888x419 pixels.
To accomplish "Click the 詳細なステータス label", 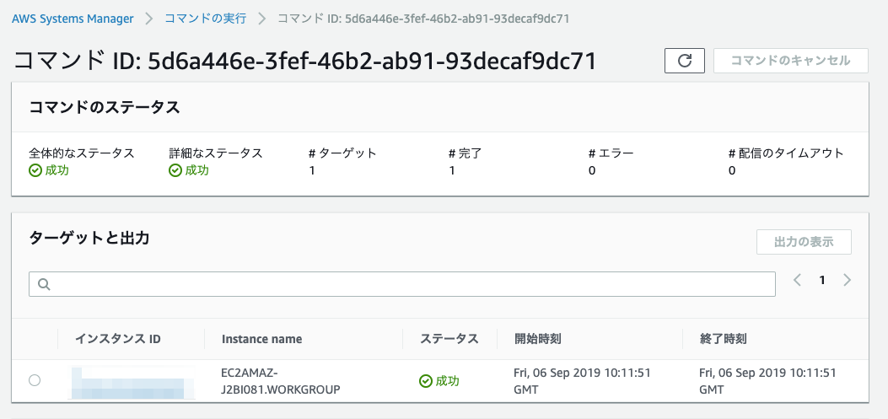I will (216, 153).
